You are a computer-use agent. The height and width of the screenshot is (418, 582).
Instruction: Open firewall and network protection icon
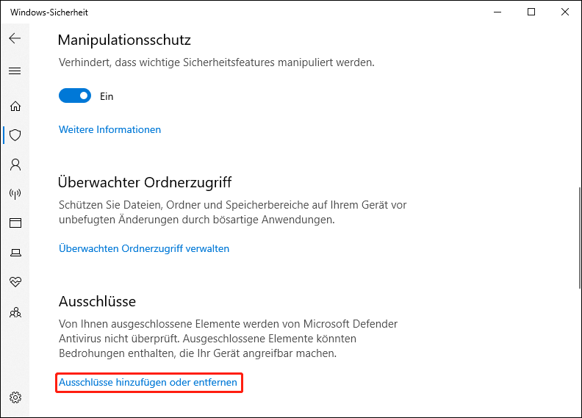click(15, 194)
